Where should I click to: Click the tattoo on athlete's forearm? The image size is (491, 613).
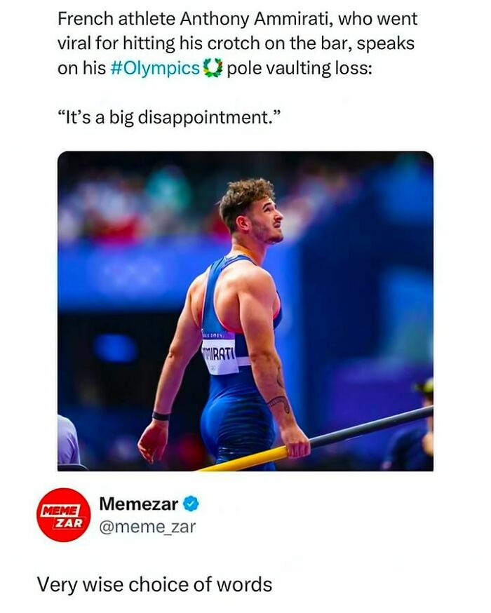pos(280,403)
